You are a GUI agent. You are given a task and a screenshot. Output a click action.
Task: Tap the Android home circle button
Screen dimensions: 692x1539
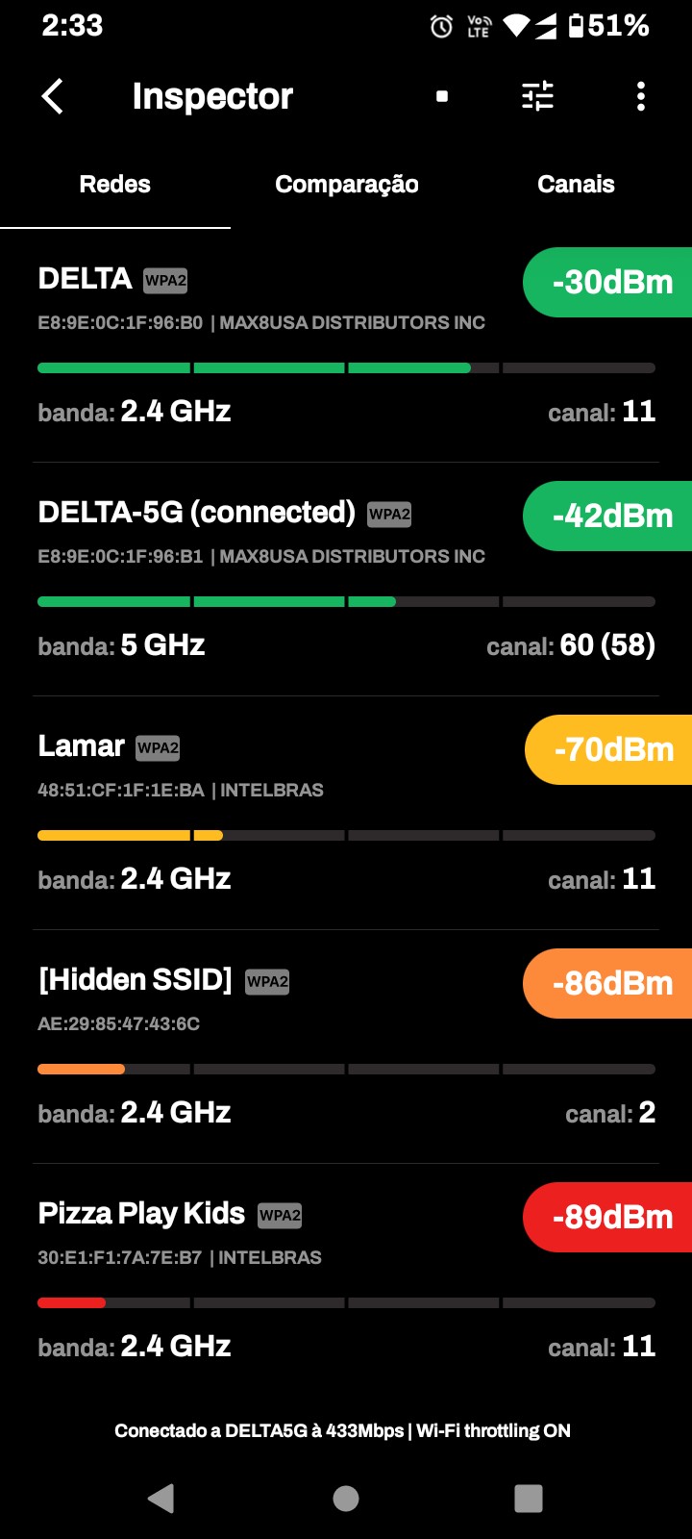346,1498
